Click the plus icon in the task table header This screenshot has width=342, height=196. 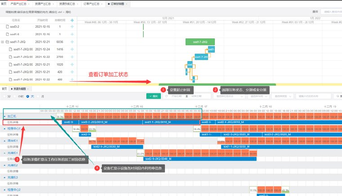(x=72, y=20)
